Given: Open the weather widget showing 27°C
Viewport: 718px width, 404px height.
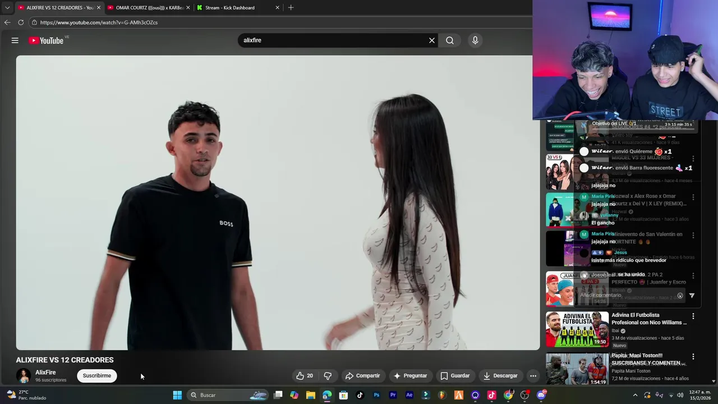Looking at the screenshot, I should coord(26,395).
